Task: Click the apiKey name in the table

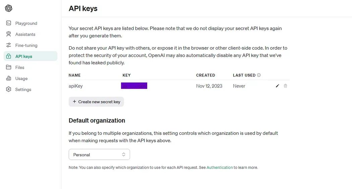Action: click(x=76, y=86)
